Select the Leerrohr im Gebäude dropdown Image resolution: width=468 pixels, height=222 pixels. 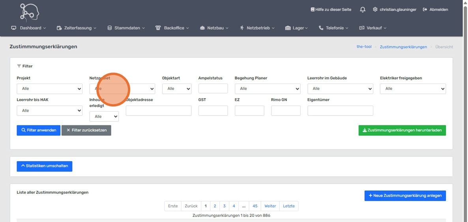click(x=340, y=89)
